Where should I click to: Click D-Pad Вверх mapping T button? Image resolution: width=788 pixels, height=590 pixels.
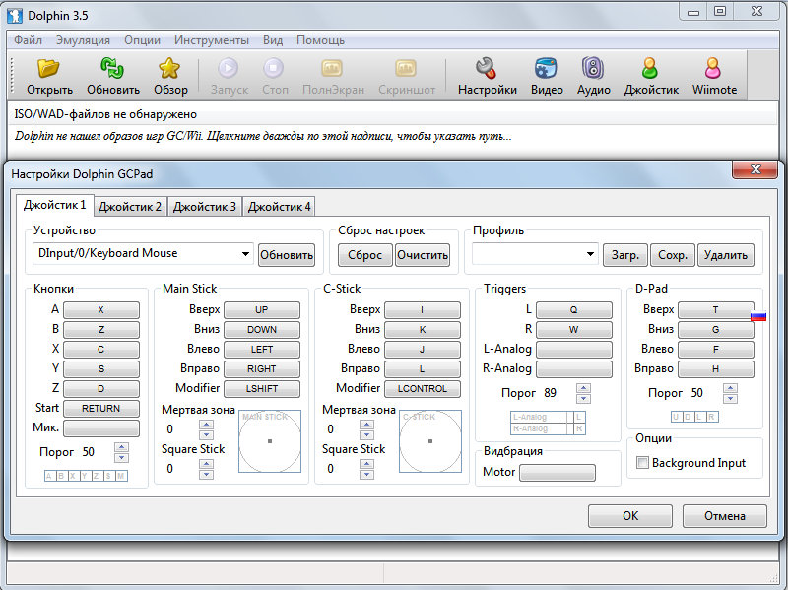click(x=716, y=310)
